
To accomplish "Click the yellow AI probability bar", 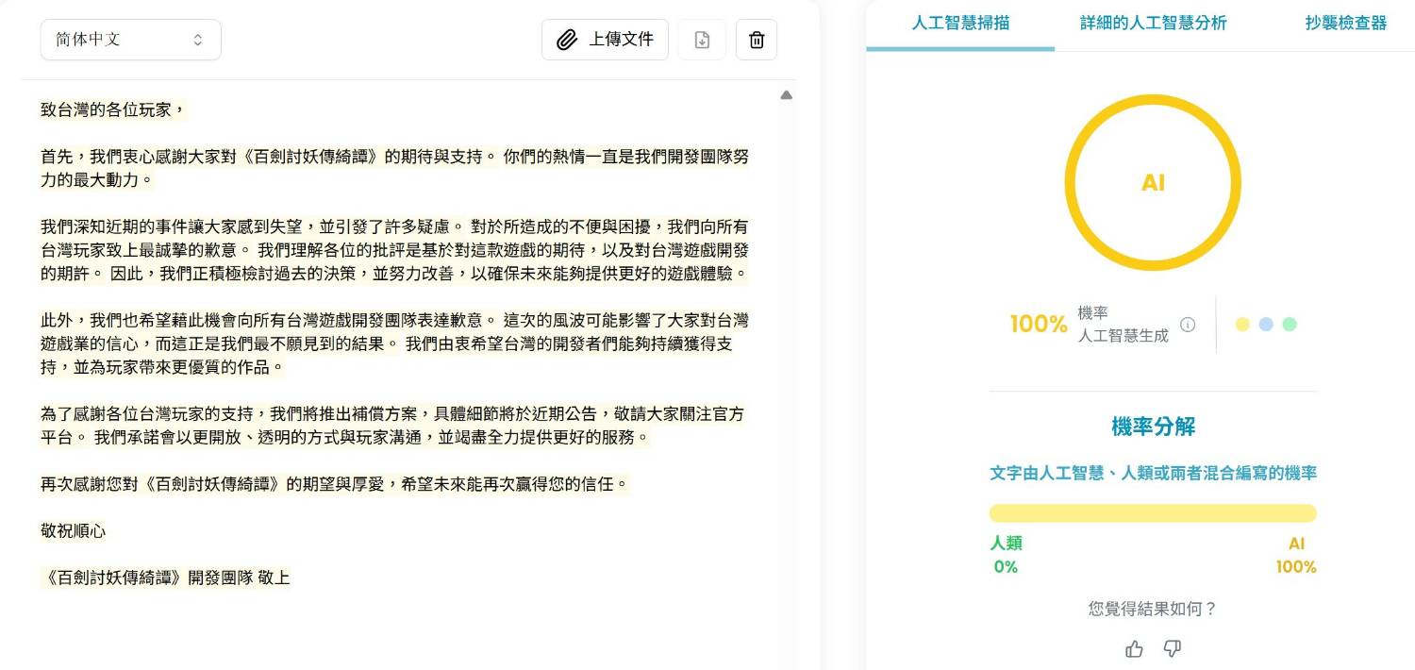I will click(x=1153, y=513).
